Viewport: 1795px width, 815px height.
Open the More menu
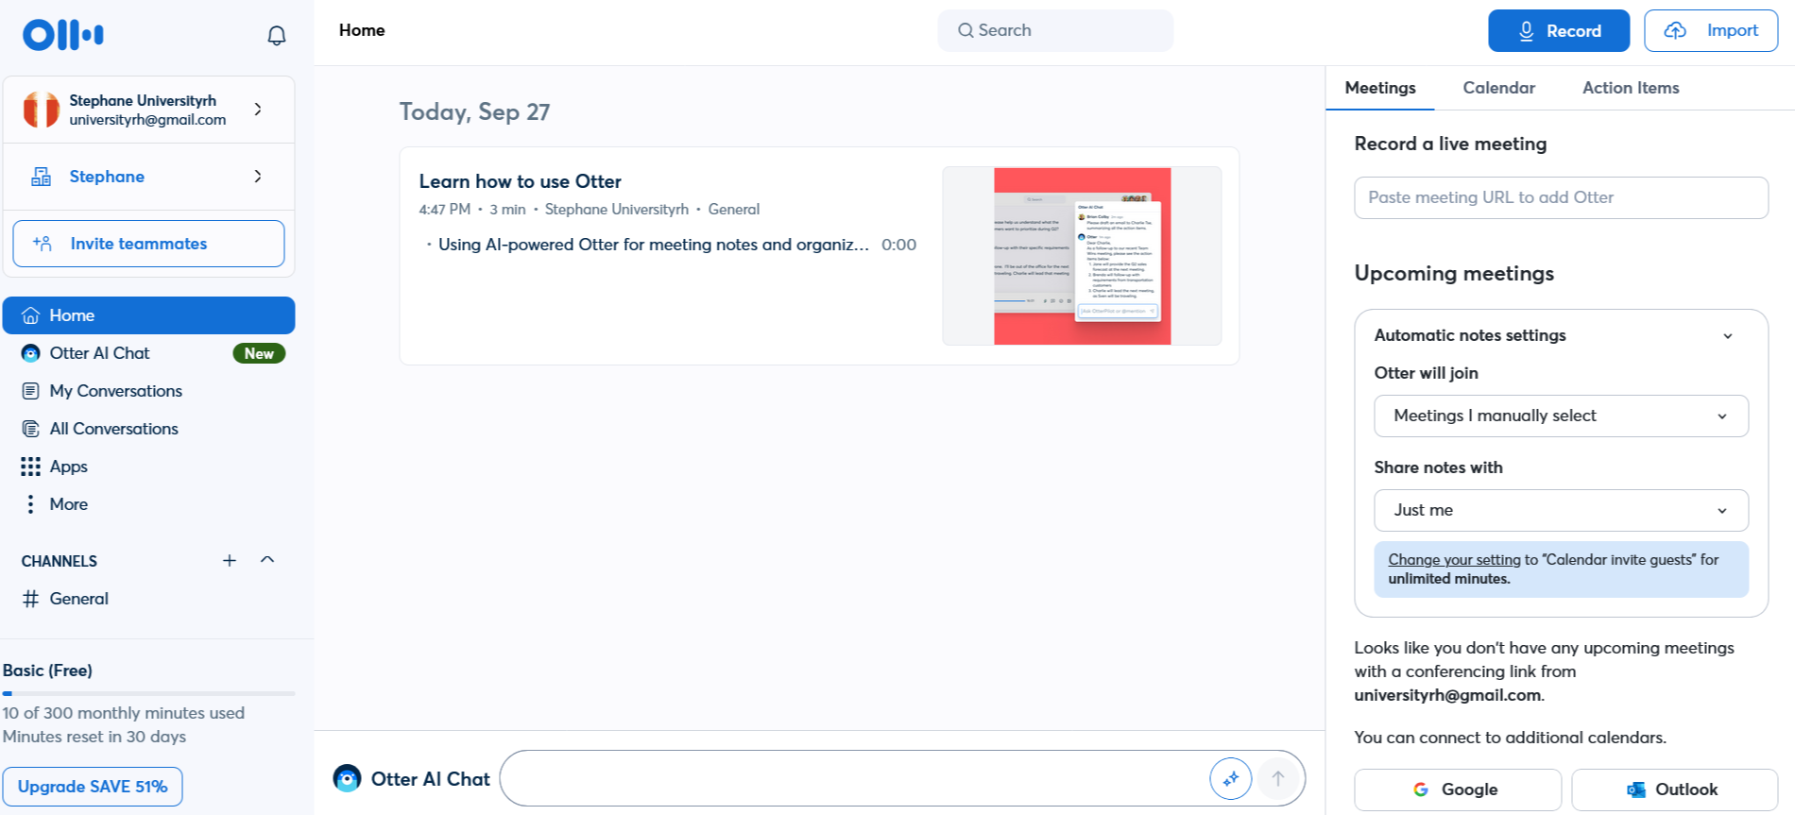[149, 504]
